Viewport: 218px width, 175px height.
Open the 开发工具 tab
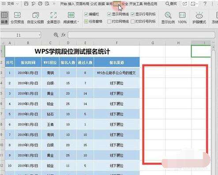click(136, 4)
